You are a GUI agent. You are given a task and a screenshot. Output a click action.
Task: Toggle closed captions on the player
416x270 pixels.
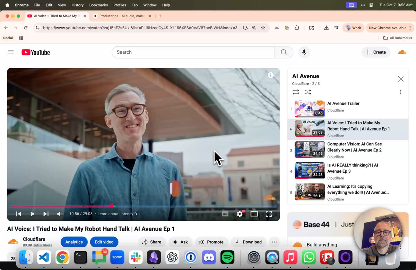(225, 214)
